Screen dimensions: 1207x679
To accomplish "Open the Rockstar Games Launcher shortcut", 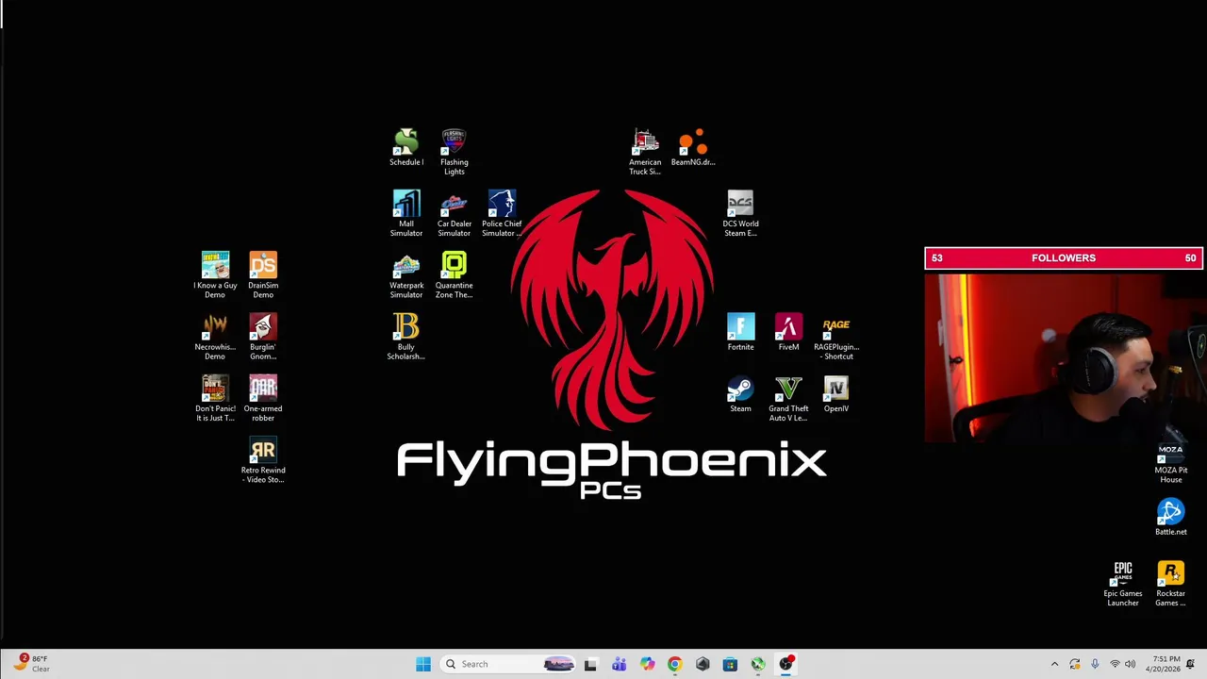I will 1170,583.
